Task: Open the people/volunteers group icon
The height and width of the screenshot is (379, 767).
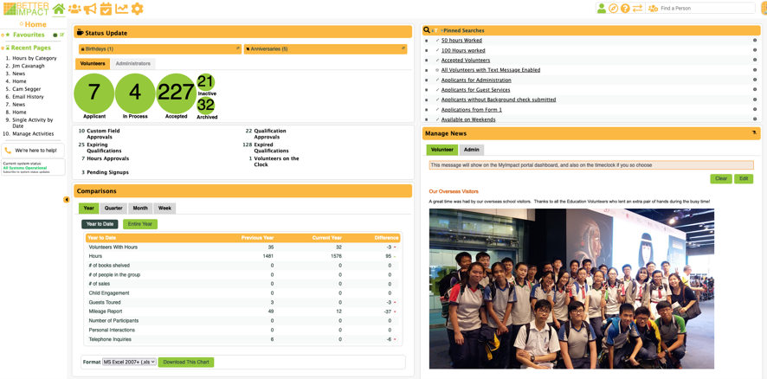Action: (74, 9)
